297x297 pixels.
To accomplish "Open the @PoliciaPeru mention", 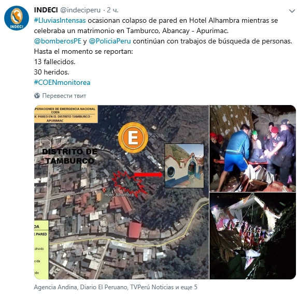I will [x=110, y=41].
